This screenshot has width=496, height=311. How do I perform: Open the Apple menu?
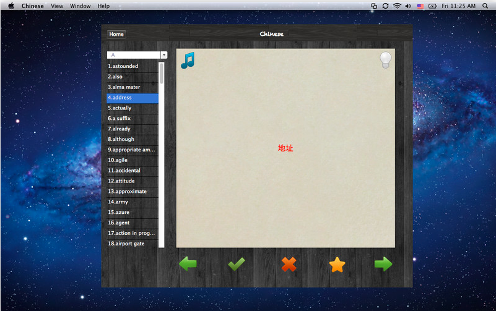(x=11, y=6)
